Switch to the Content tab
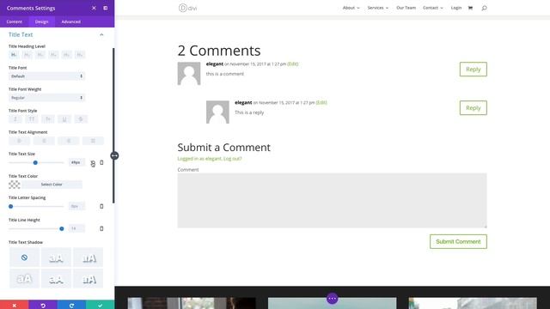 14,21
